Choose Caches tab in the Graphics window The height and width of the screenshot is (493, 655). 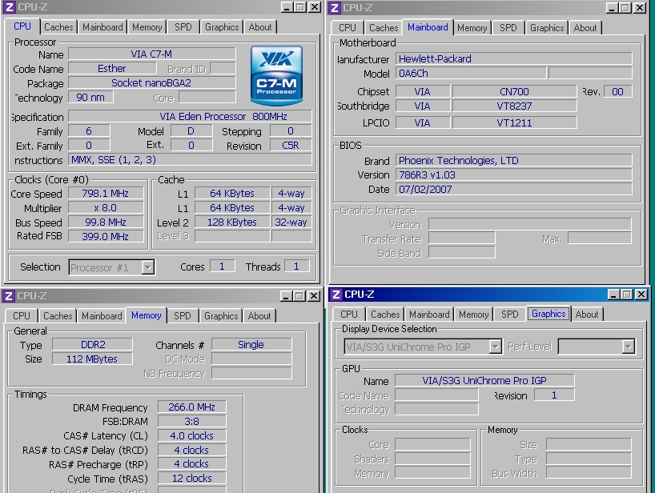pyautogui.click(x=385, y=315)
